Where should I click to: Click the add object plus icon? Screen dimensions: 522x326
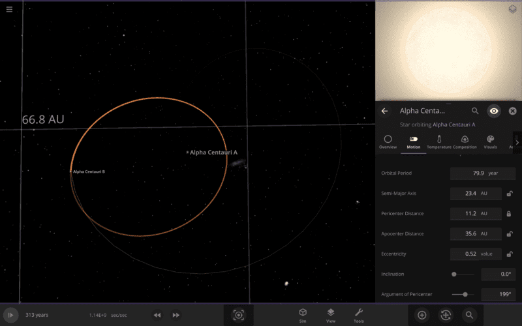click(422, 315)
